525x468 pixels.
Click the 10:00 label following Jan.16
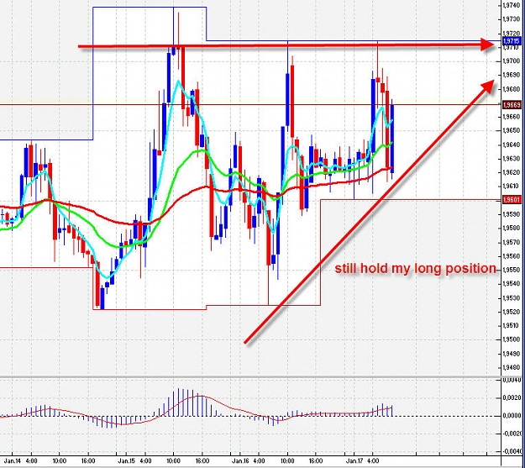(287, 461)
